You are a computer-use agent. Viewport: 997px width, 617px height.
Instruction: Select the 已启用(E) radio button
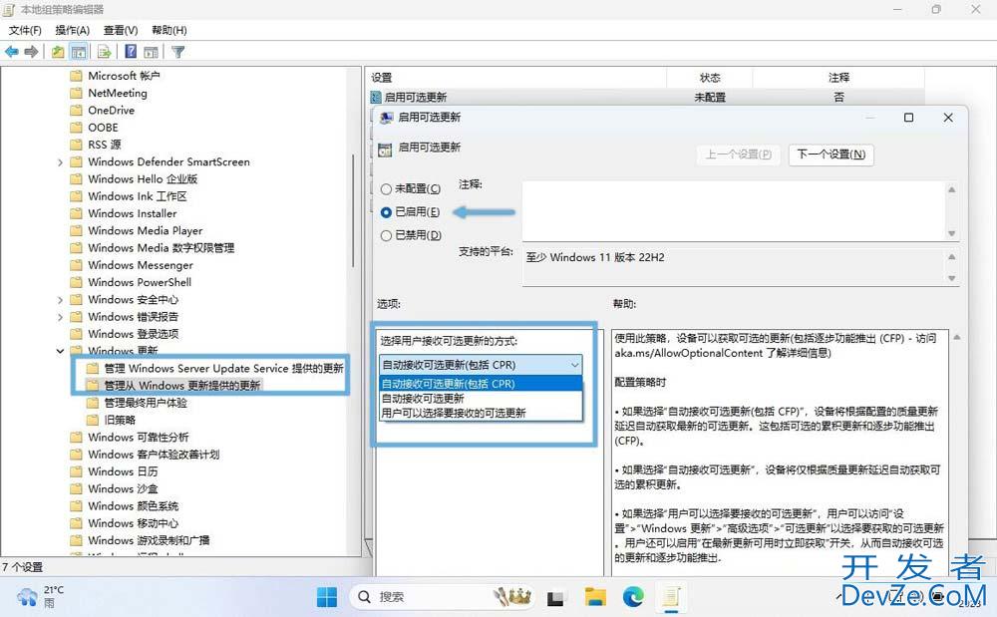point(386,212)
